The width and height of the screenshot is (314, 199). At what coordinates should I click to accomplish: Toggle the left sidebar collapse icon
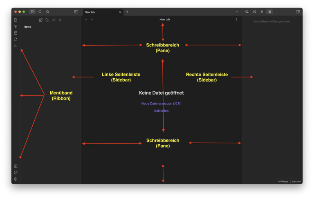(76, 12)
